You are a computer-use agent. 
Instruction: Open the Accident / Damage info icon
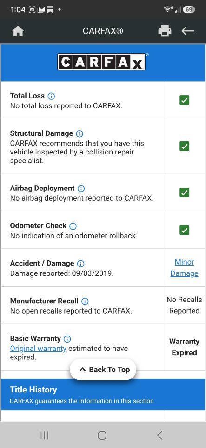point(81,263)
